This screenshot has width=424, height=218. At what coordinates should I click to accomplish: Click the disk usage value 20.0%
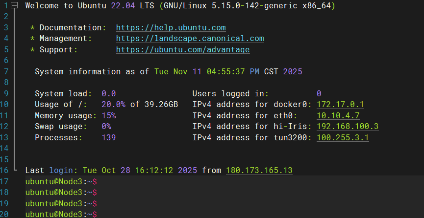tap(113, 105)
